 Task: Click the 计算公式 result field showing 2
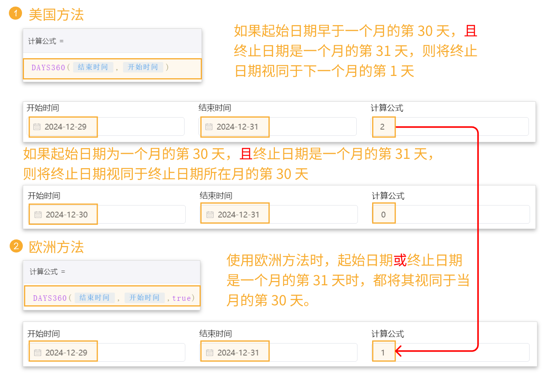tap(450, 127)
